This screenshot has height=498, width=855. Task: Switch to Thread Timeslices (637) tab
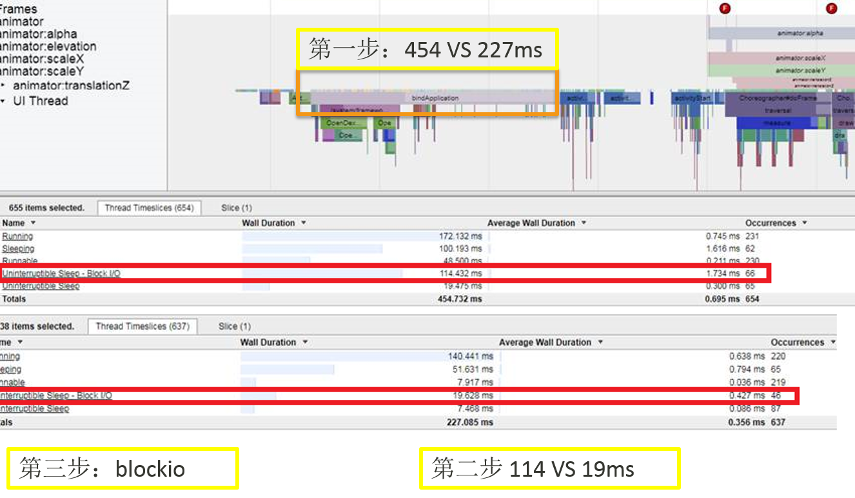click(142, 326)
